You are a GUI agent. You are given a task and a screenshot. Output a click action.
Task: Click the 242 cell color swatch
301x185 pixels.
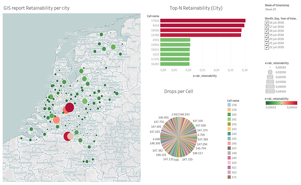point(229,124)
